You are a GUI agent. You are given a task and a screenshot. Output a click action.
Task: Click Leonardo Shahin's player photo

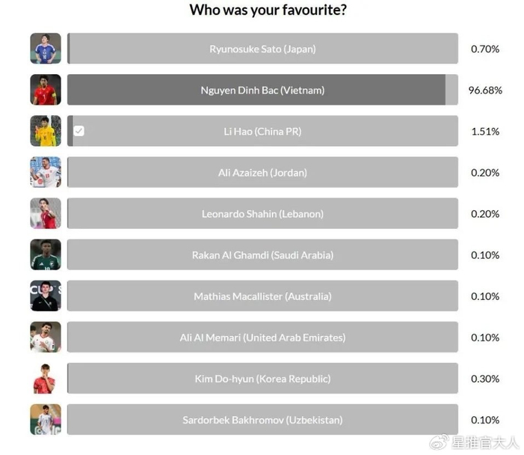point(46,213)
